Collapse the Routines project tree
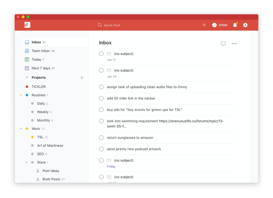The image size is (273, 198). (x=21, y=95)
